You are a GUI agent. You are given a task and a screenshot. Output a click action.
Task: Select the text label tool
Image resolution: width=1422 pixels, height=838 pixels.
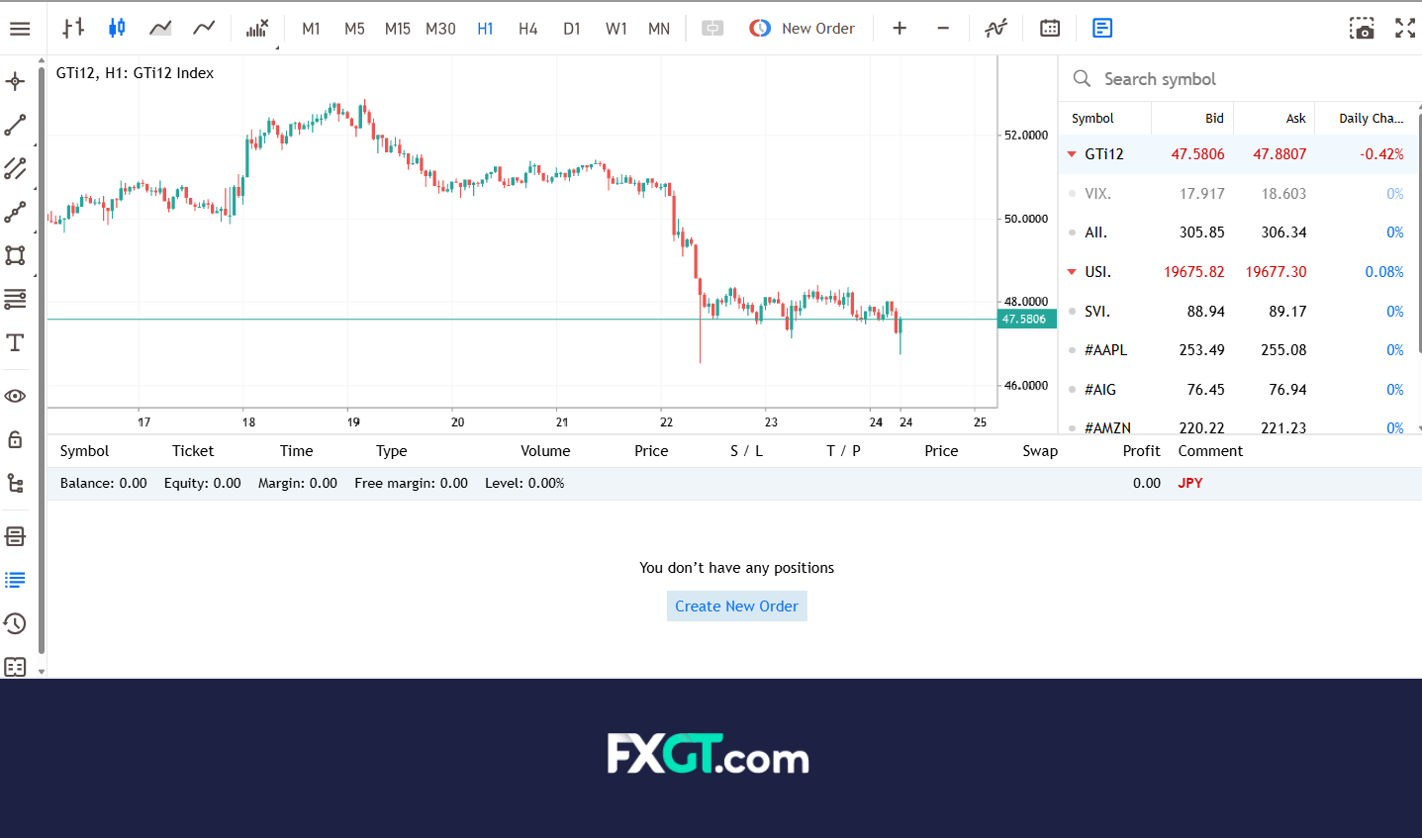click(x=16, y=343)
